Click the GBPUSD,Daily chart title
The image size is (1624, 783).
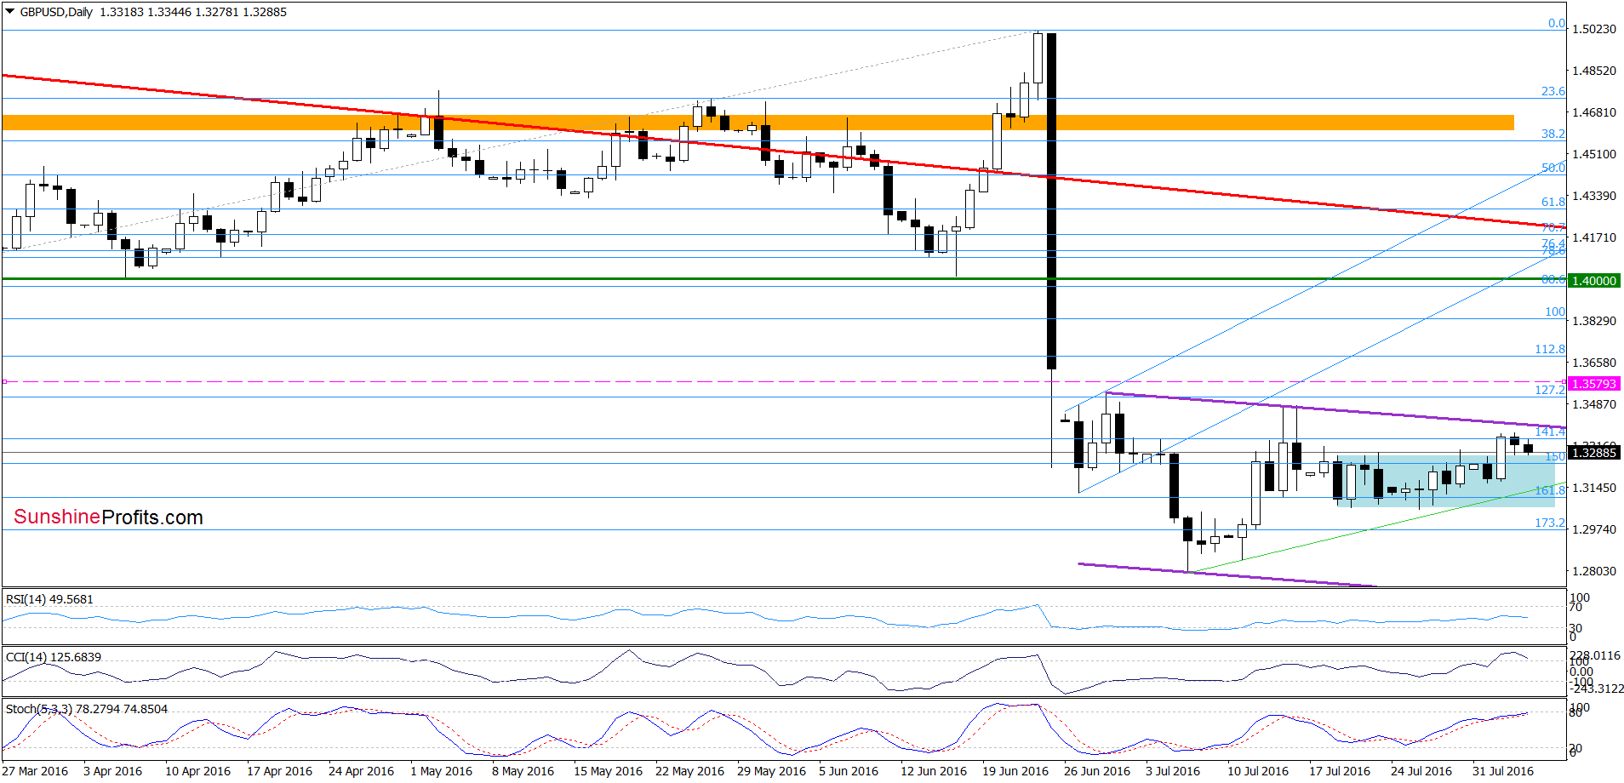(56, 12)
